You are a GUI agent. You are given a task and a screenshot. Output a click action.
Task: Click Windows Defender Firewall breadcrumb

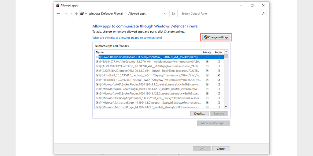[106, 14]
